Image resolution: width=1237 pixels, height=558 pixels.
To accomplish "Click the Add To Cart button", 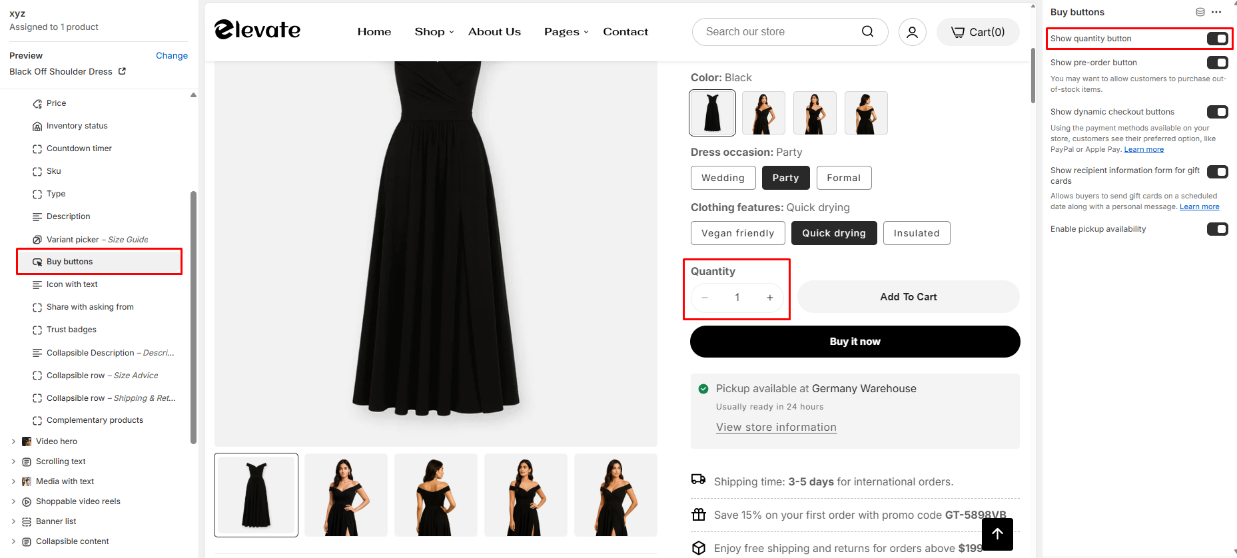I will coord(909,297).
